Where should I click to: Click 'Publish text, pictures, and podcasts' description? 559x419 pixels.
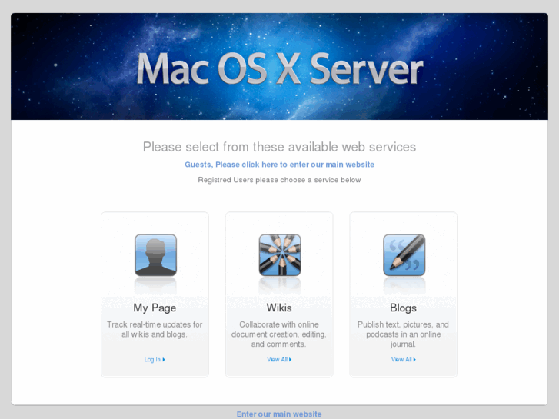coord(403,334)
